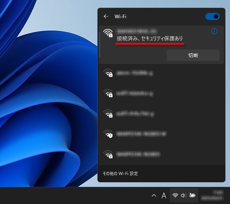
Task: Click the 接続済み、セキュリティ保護あり status text
Action: pos(150,38)
